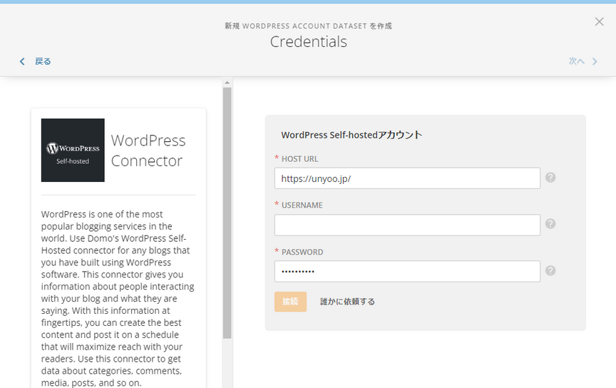The width and height of the screenshot is (616, 388).
Task: Open help icon beside PASSWORD field
Action: [x=550, y=271]
